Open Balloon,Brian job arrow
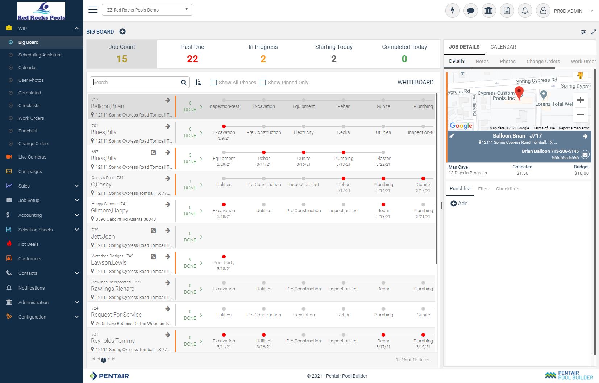 pyautogui.click(x=167, y=100)
